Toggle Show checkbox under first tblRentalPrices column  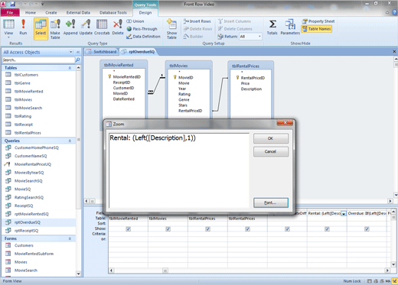[207, 229]
